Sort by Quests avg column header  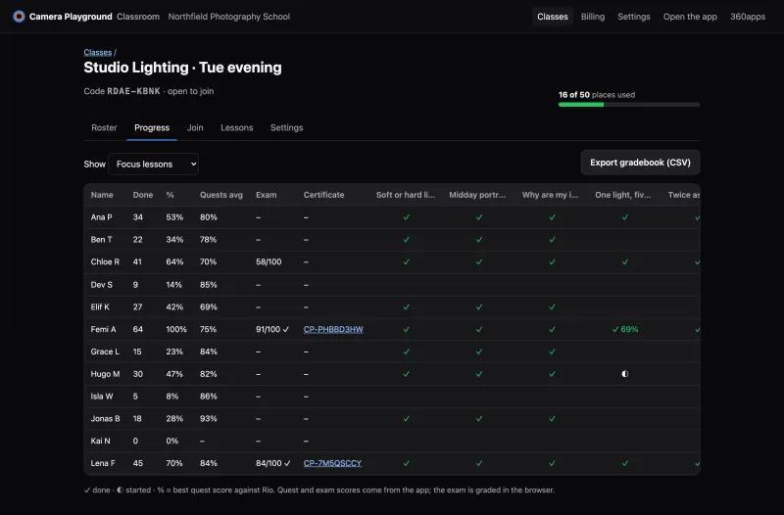click(221, 195)
